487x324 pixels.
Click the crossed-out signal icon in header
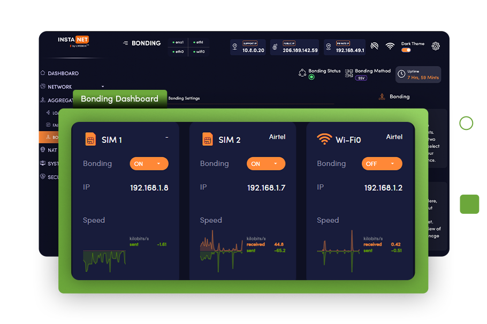tap(375, 47)
